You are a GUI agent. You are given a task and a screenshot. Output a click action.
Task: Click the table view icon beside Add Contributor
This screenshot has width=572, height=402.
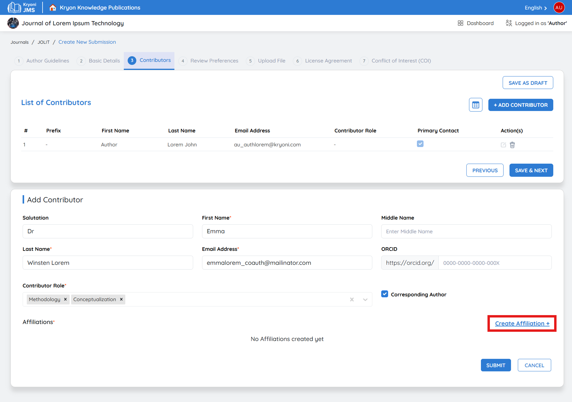(x=476, y=105)
